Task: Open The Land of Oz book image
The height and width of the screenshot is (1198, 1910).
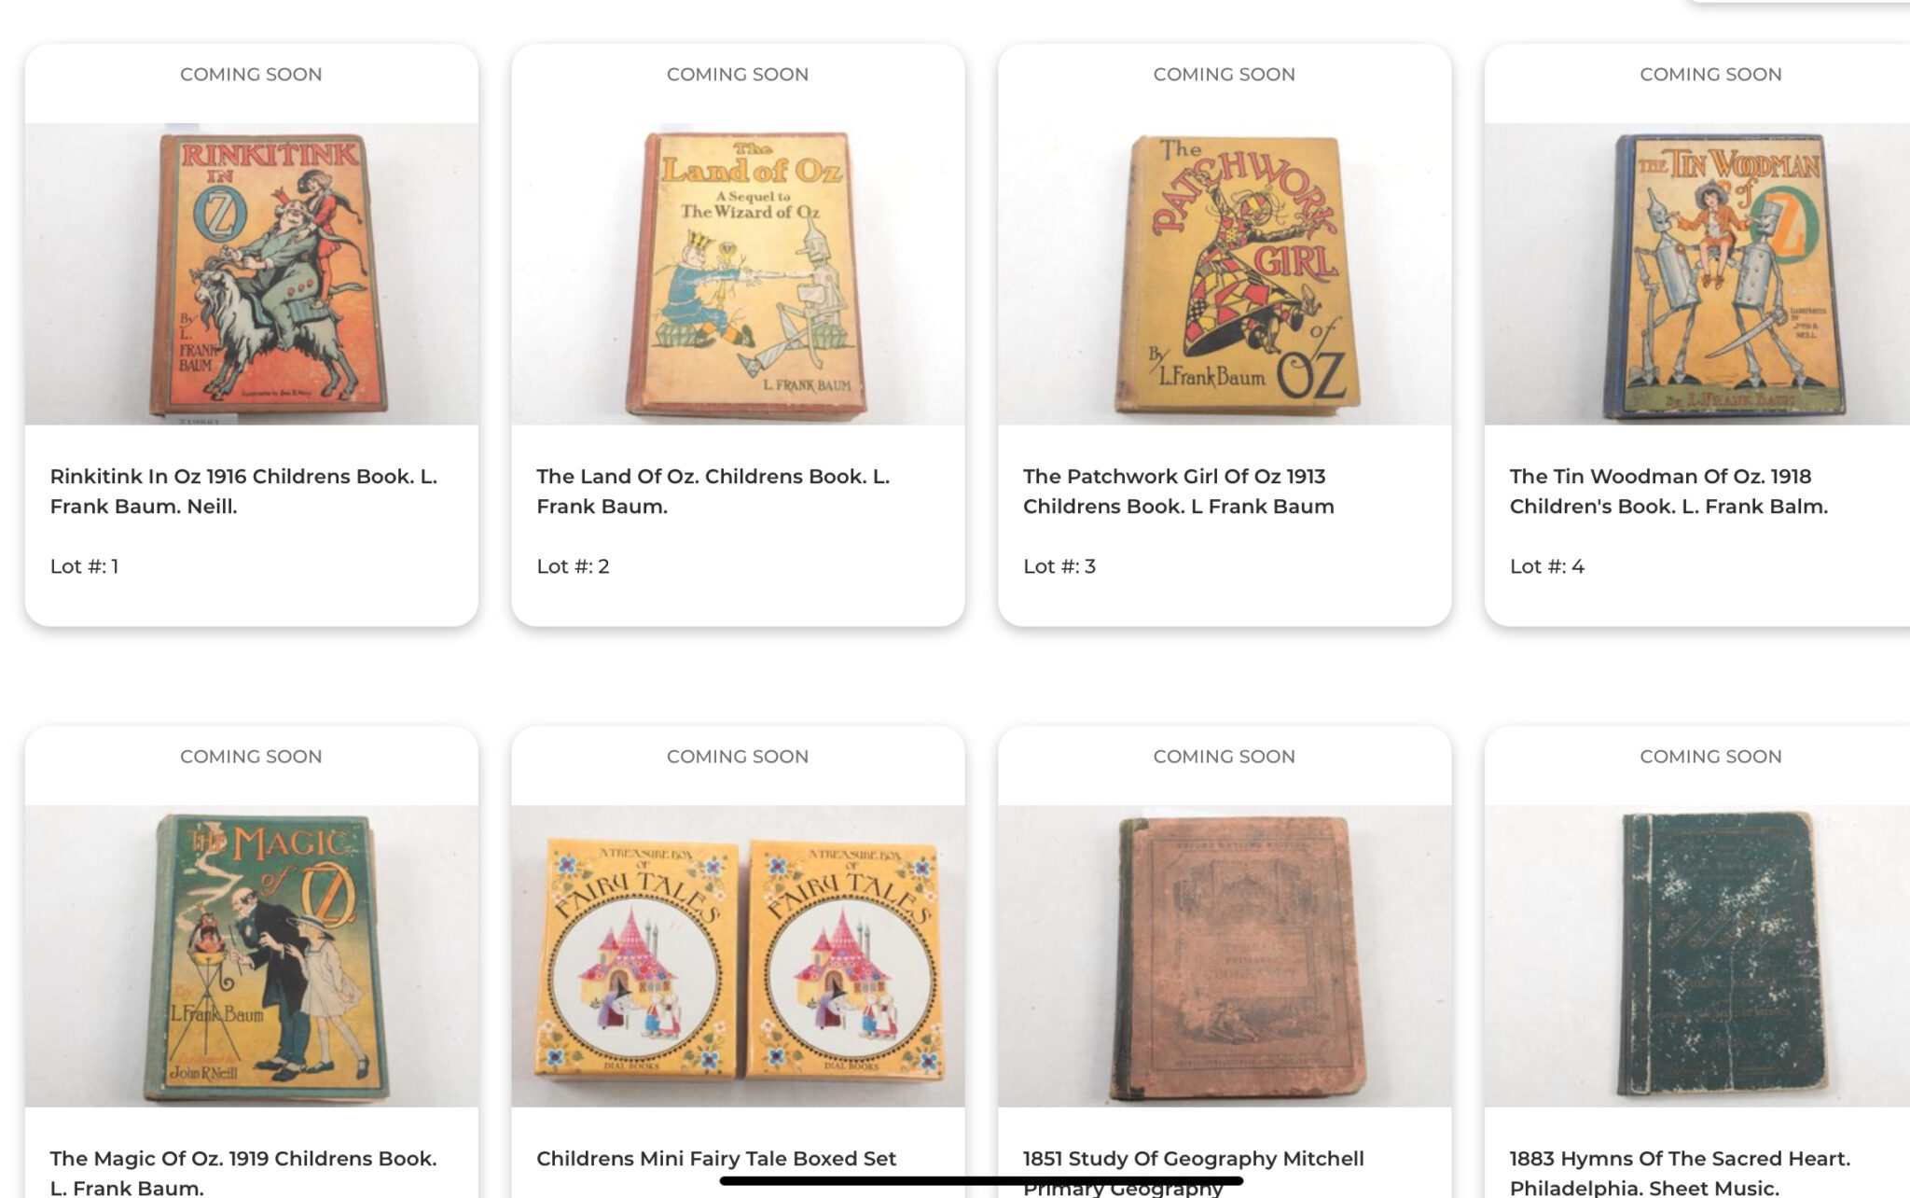Action: (738, 273)
